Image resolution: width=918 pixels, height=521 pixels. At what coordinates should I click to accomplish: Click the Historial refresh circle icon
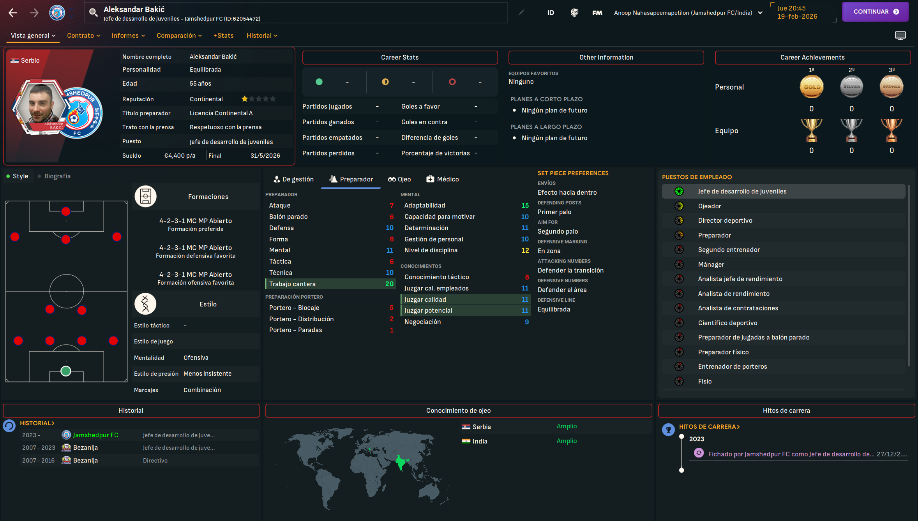[x=9, y=426]
